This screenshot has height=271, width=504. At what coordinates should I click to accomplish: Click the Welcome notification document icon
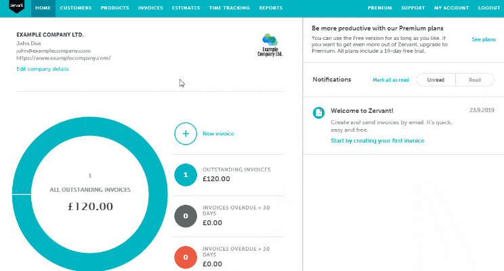pyautogui.click(x=318, y=113)
